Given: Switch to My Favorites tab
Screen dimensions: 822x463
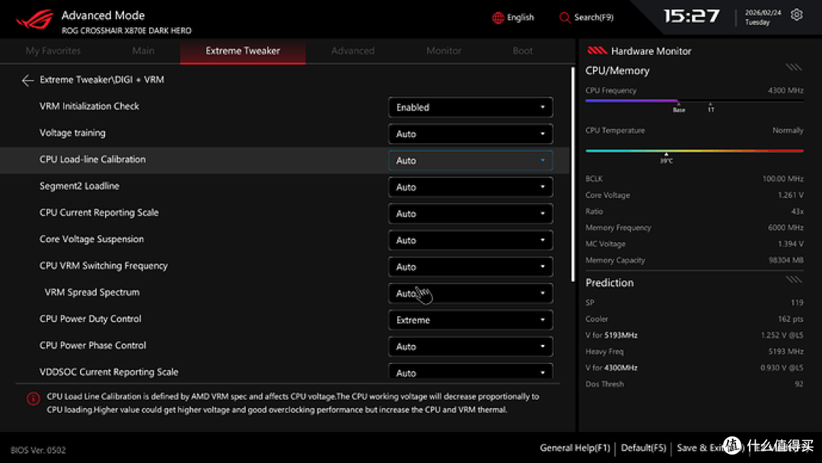Looking at the screenshot, I should coord(53,51).
